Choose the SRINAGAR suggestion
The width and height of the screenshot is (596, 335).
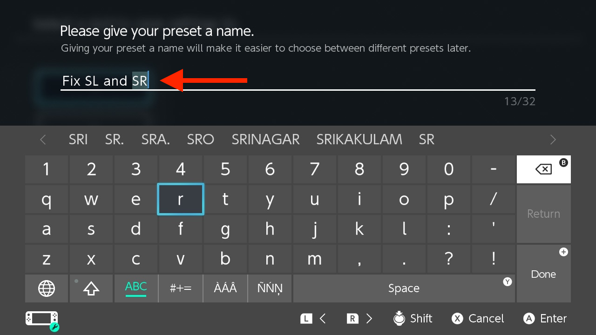pos(265,139)
